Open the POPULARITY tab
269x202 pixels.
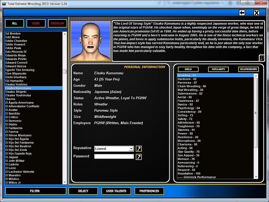point(218,69)
